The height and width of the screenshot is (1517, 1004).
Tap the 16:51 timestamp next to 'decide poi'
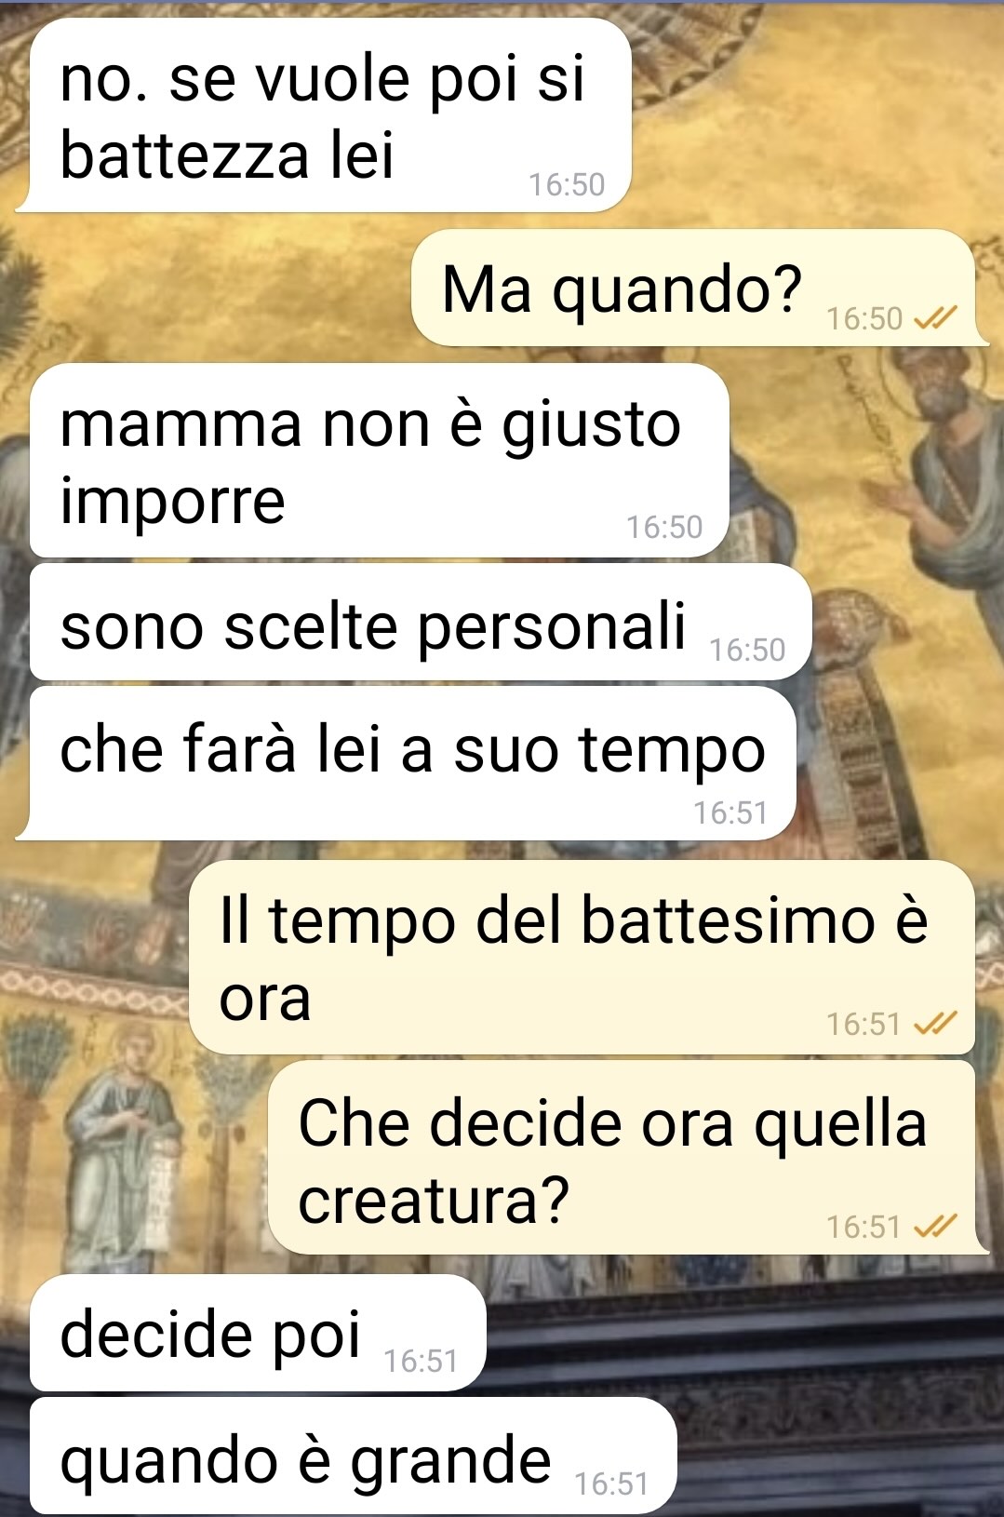click(421, 1362)
